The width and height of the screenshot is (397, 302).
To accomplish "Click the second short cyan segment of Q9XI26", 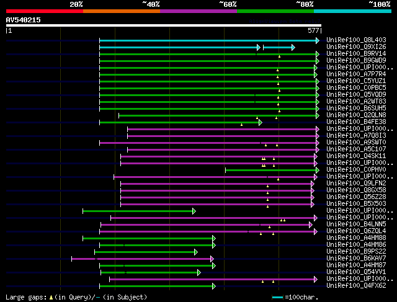I will tap(279, 47).
